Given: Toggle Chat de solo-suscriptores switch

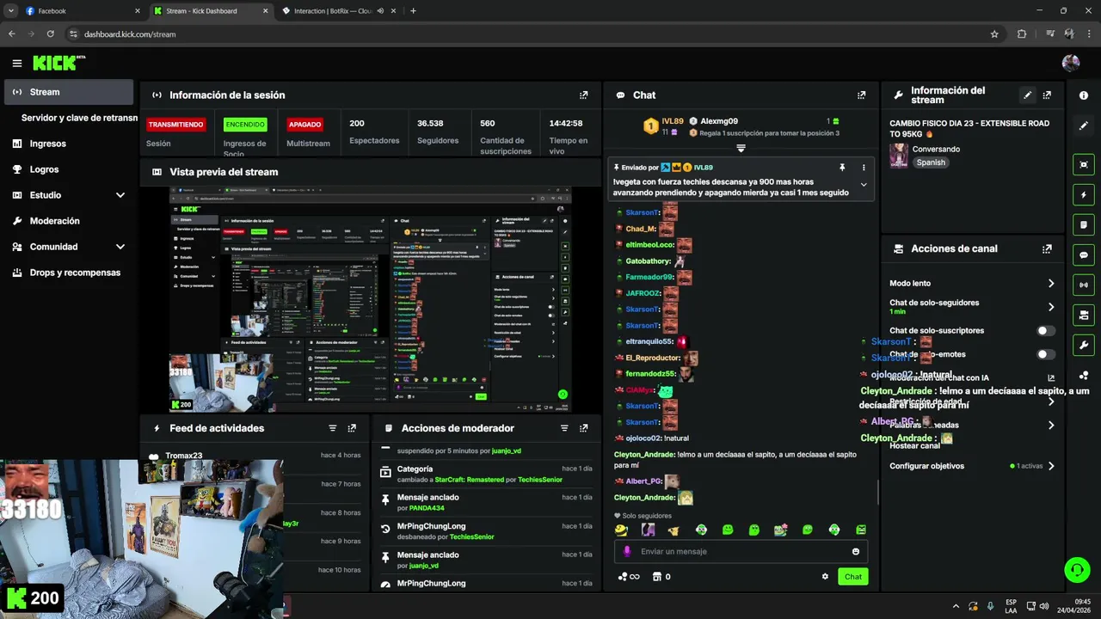Looking at the screenshot, I should pos(1046,330).
